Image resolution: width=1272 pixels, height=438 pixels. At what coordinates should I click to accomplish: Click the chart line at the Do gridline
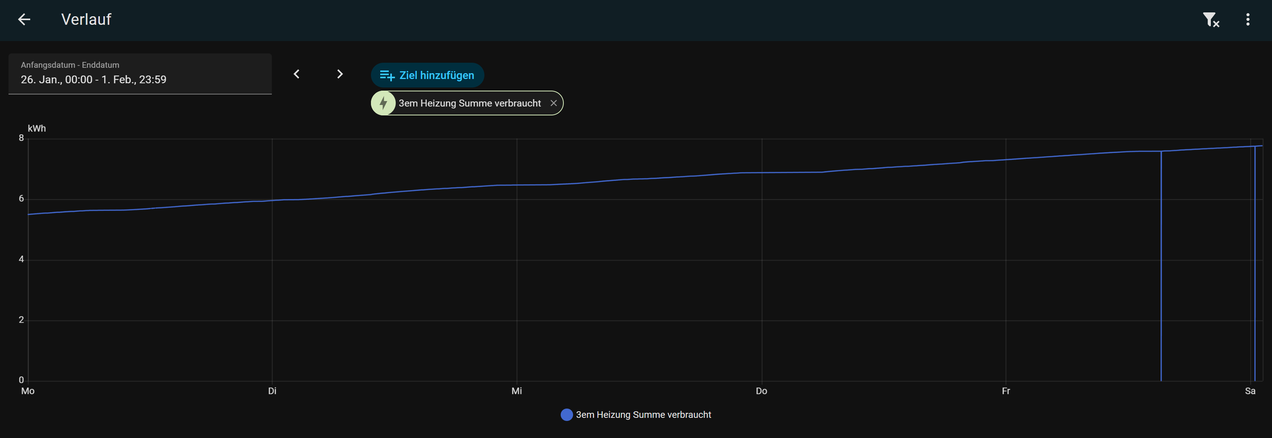pos(762,172)
